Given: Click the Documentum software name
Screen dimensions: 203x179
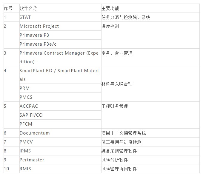Looking at the screenshot, I should point(35,133).
